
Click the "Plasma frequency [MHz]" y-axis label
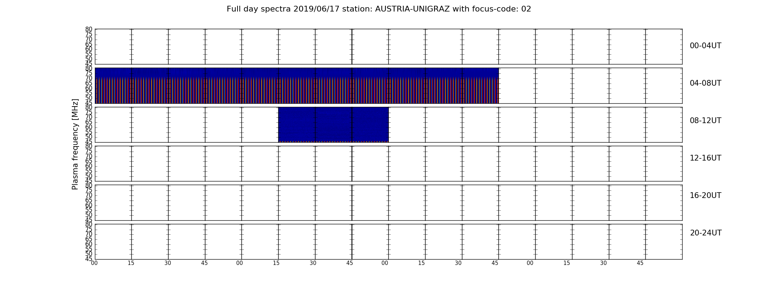(x=75, y=144)
